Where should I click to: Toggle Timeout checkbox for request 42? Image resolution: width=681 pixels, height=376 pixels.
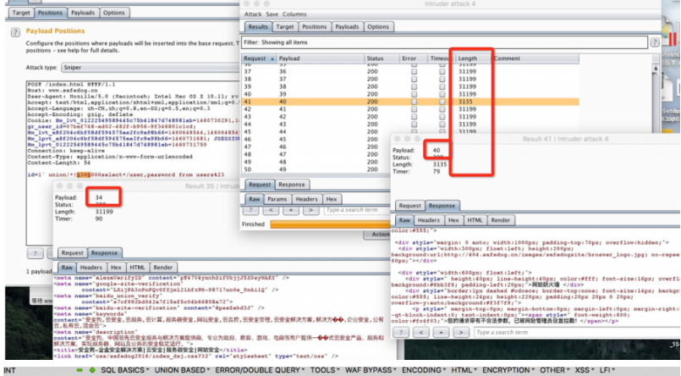[442, 109]
